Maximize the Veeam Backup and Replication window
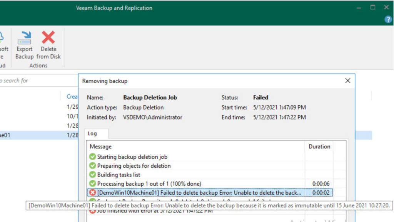The width and height of the screenshot is (394, 222). click(x=372, y=7)
